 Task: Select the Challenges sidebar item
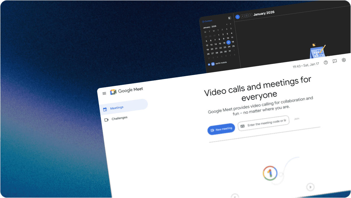tap(119, 118)
